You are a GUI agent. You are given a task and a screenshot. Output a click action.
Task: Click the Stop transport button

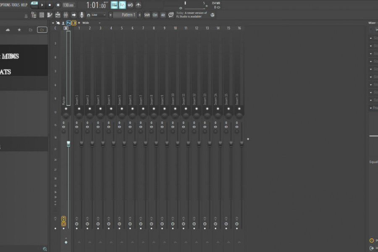50,5
